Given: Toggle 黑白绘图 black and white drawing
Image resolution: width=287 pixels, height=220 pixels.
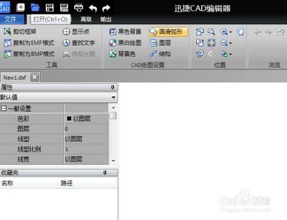Looking at the screenshot, I should point(125,43).
